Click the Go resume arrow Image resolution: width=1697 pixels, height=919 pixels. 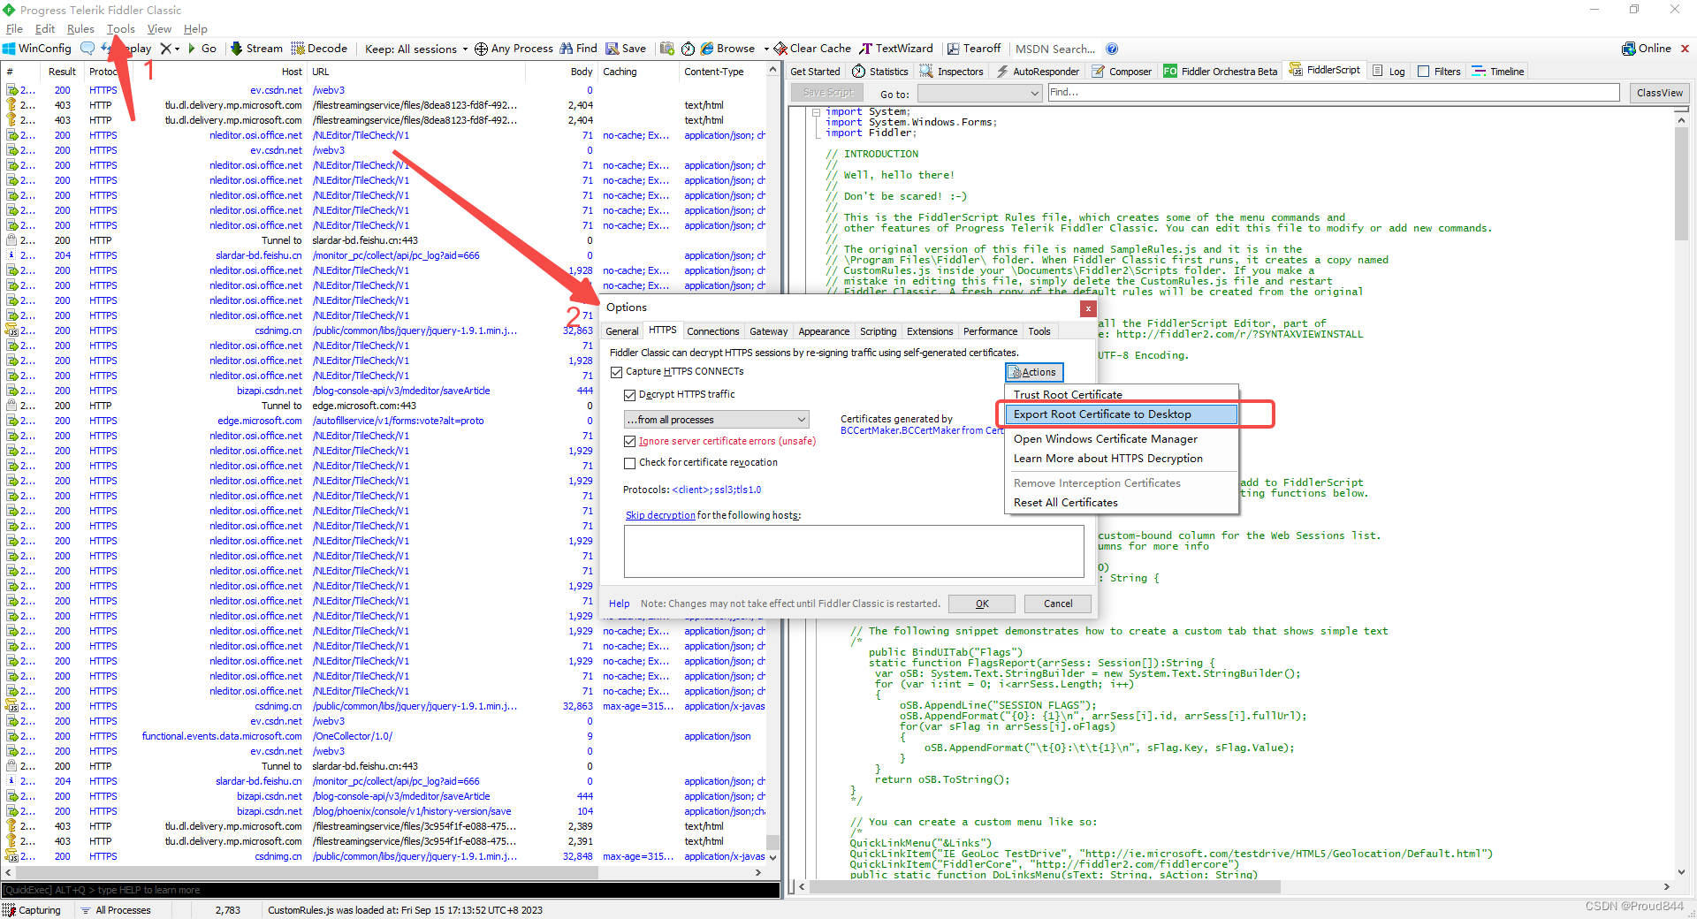202,49
